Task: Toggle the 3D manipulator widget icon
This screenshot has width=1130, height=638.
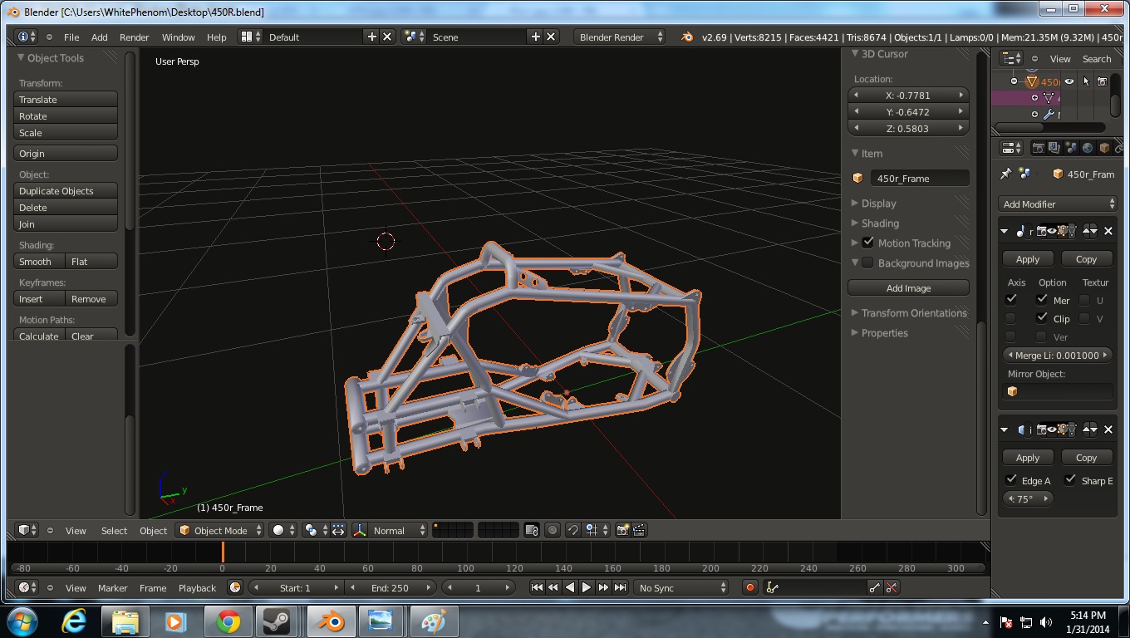Action: point(361,530)
